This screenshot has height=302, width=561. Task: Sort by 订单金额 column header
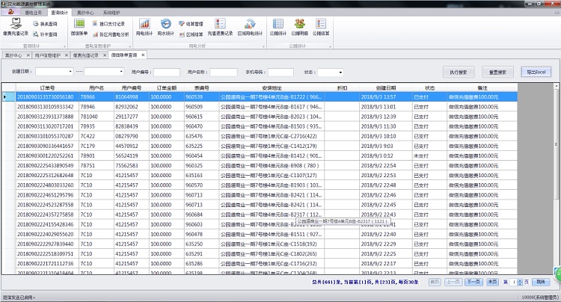click(x=166, y=88)
